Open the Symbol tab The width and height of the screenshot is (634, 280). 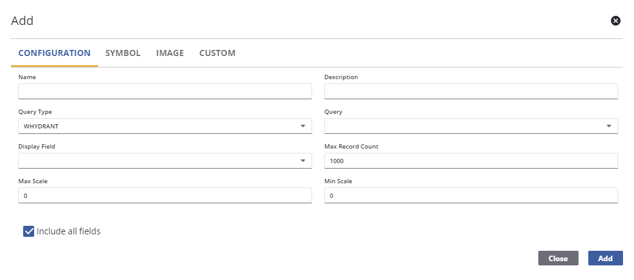tap(123, 53)
